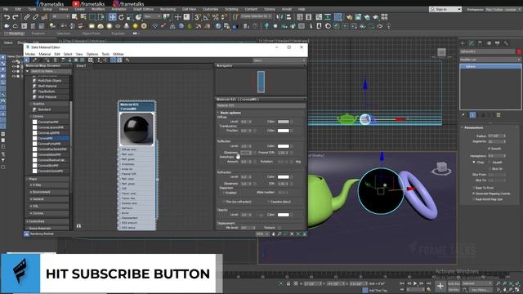523x294 pixels.
Task: Open the Hierarchy tab in the command panel
Action: coord(480,43)
